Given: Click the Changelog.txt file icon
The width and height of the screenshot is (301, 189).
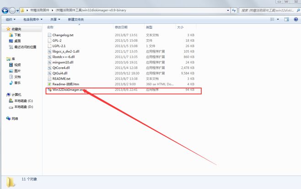Looking at the screenshot, I should pos(49,35).
